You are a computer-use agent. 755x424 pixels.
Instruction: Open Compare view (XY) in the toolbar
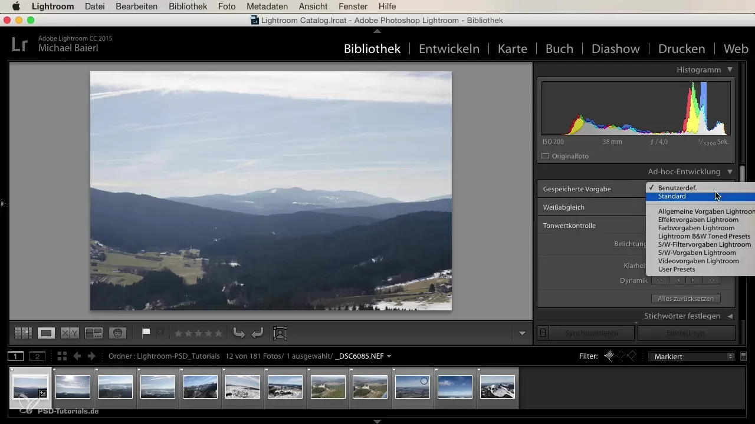click(x=70, y=333)
